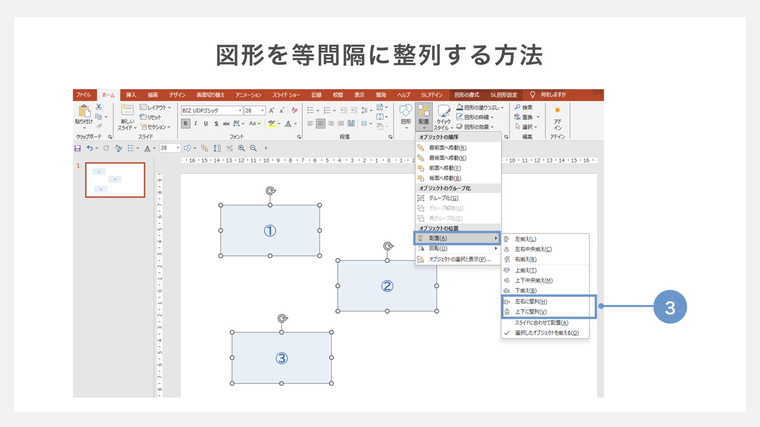
Task: Click the Replace (置換) icon
Action: [517, 117]
